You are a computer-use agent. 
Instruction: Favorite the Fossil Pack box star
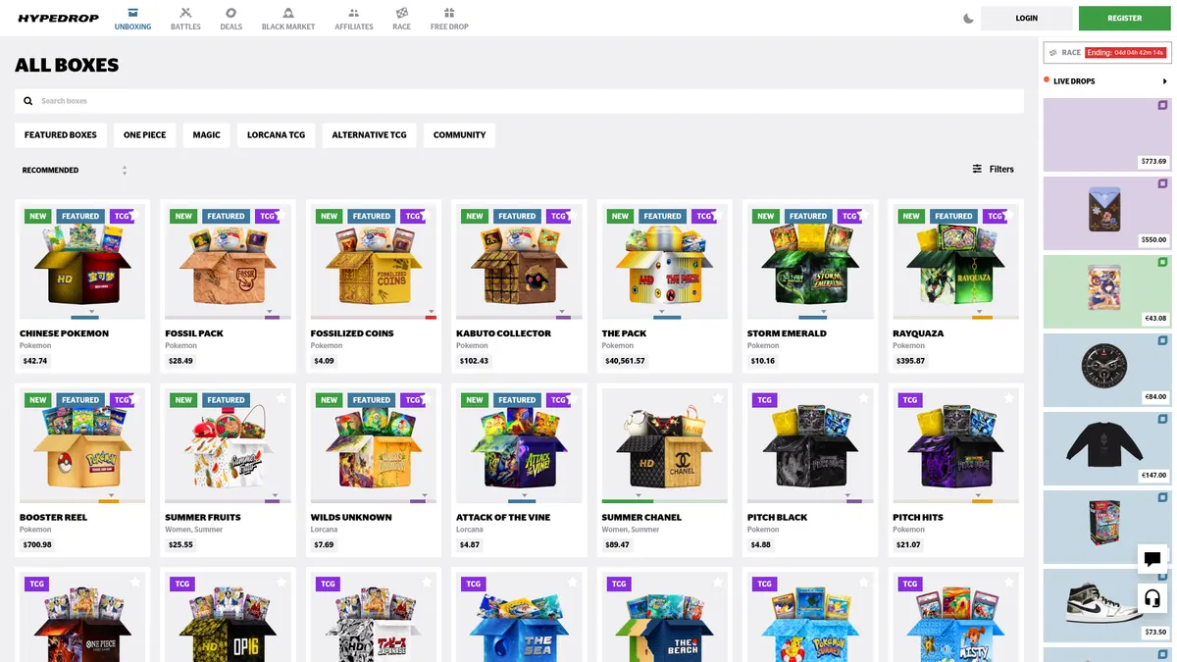point(281,215)
